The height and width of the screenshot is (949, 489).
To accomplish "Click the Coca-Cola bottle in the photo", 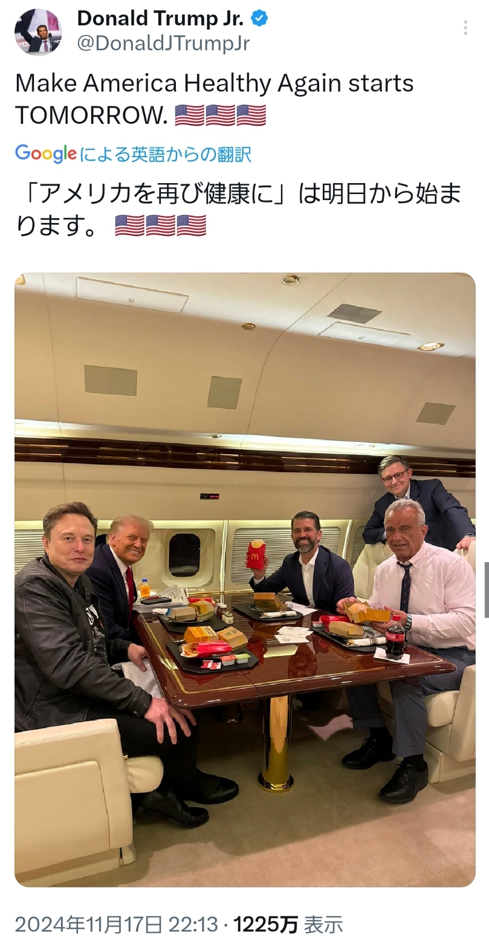I will pos(396,638).
